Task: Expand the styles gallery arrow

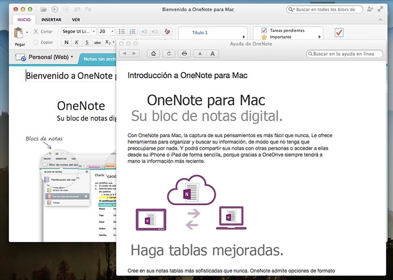Action: [244, 37]
